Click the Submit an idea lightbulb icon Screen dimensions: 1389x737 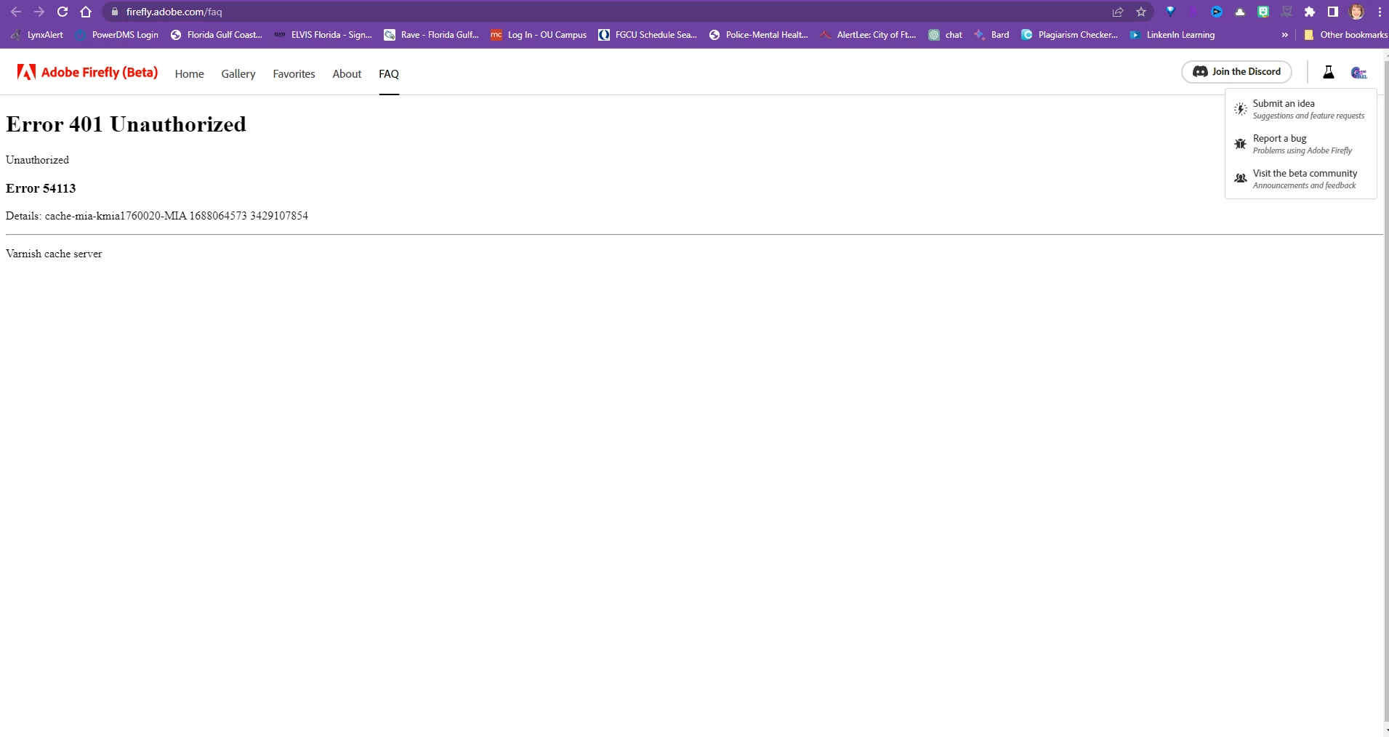click(x=1241, y=109)
